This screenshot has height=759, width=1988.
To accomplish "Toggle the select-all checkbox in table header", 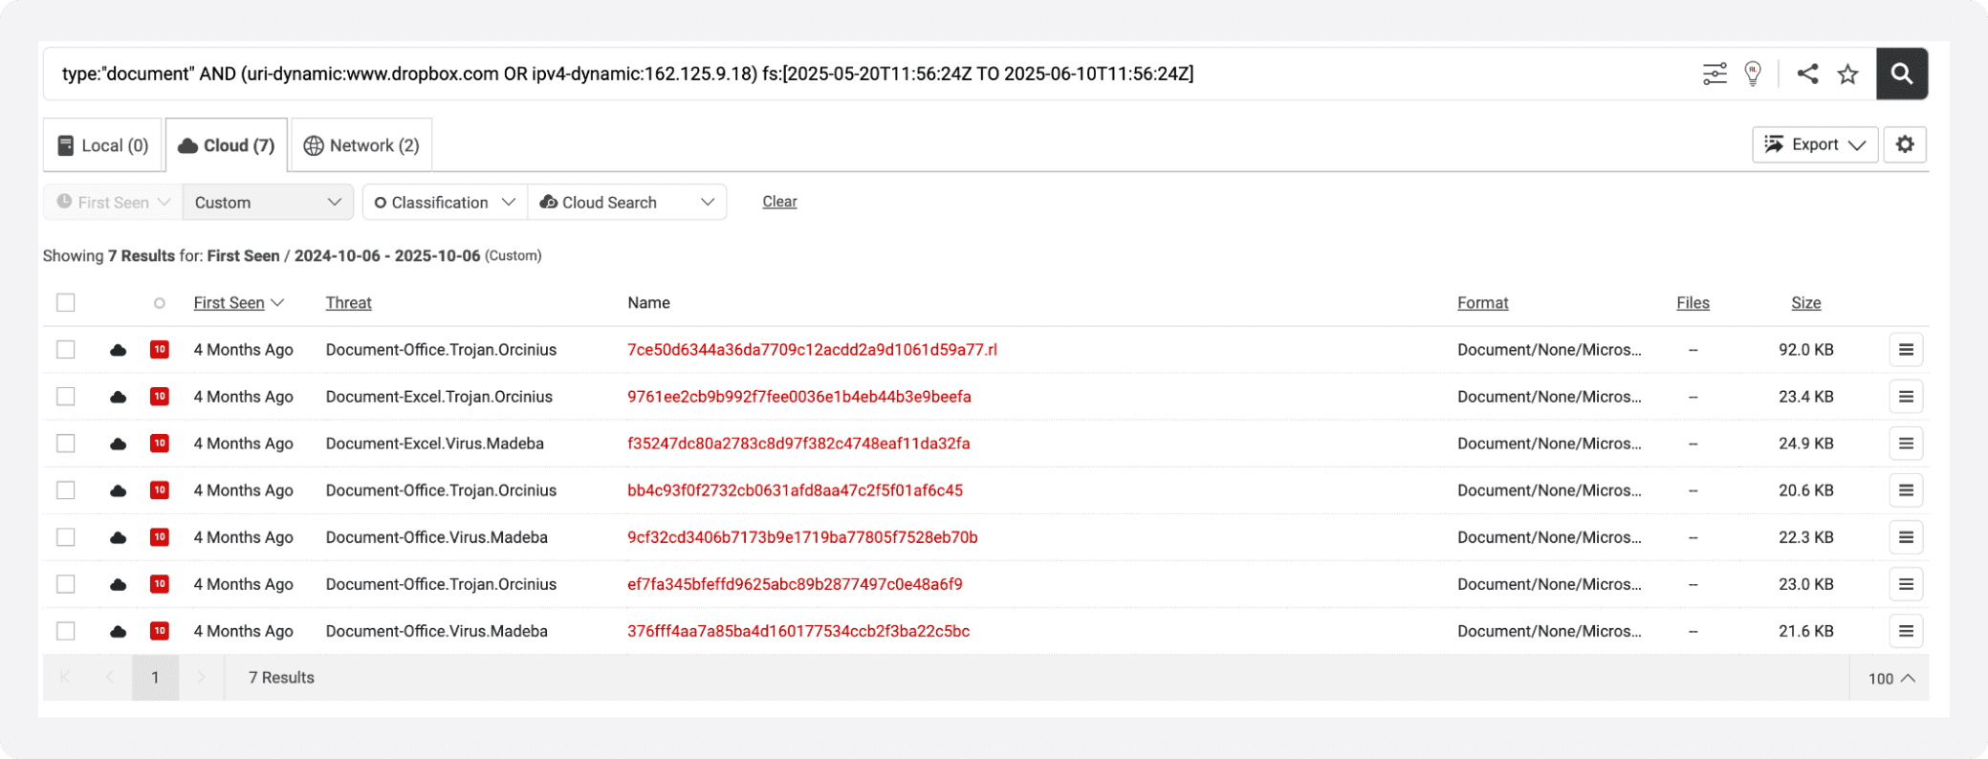I will 65,303.
